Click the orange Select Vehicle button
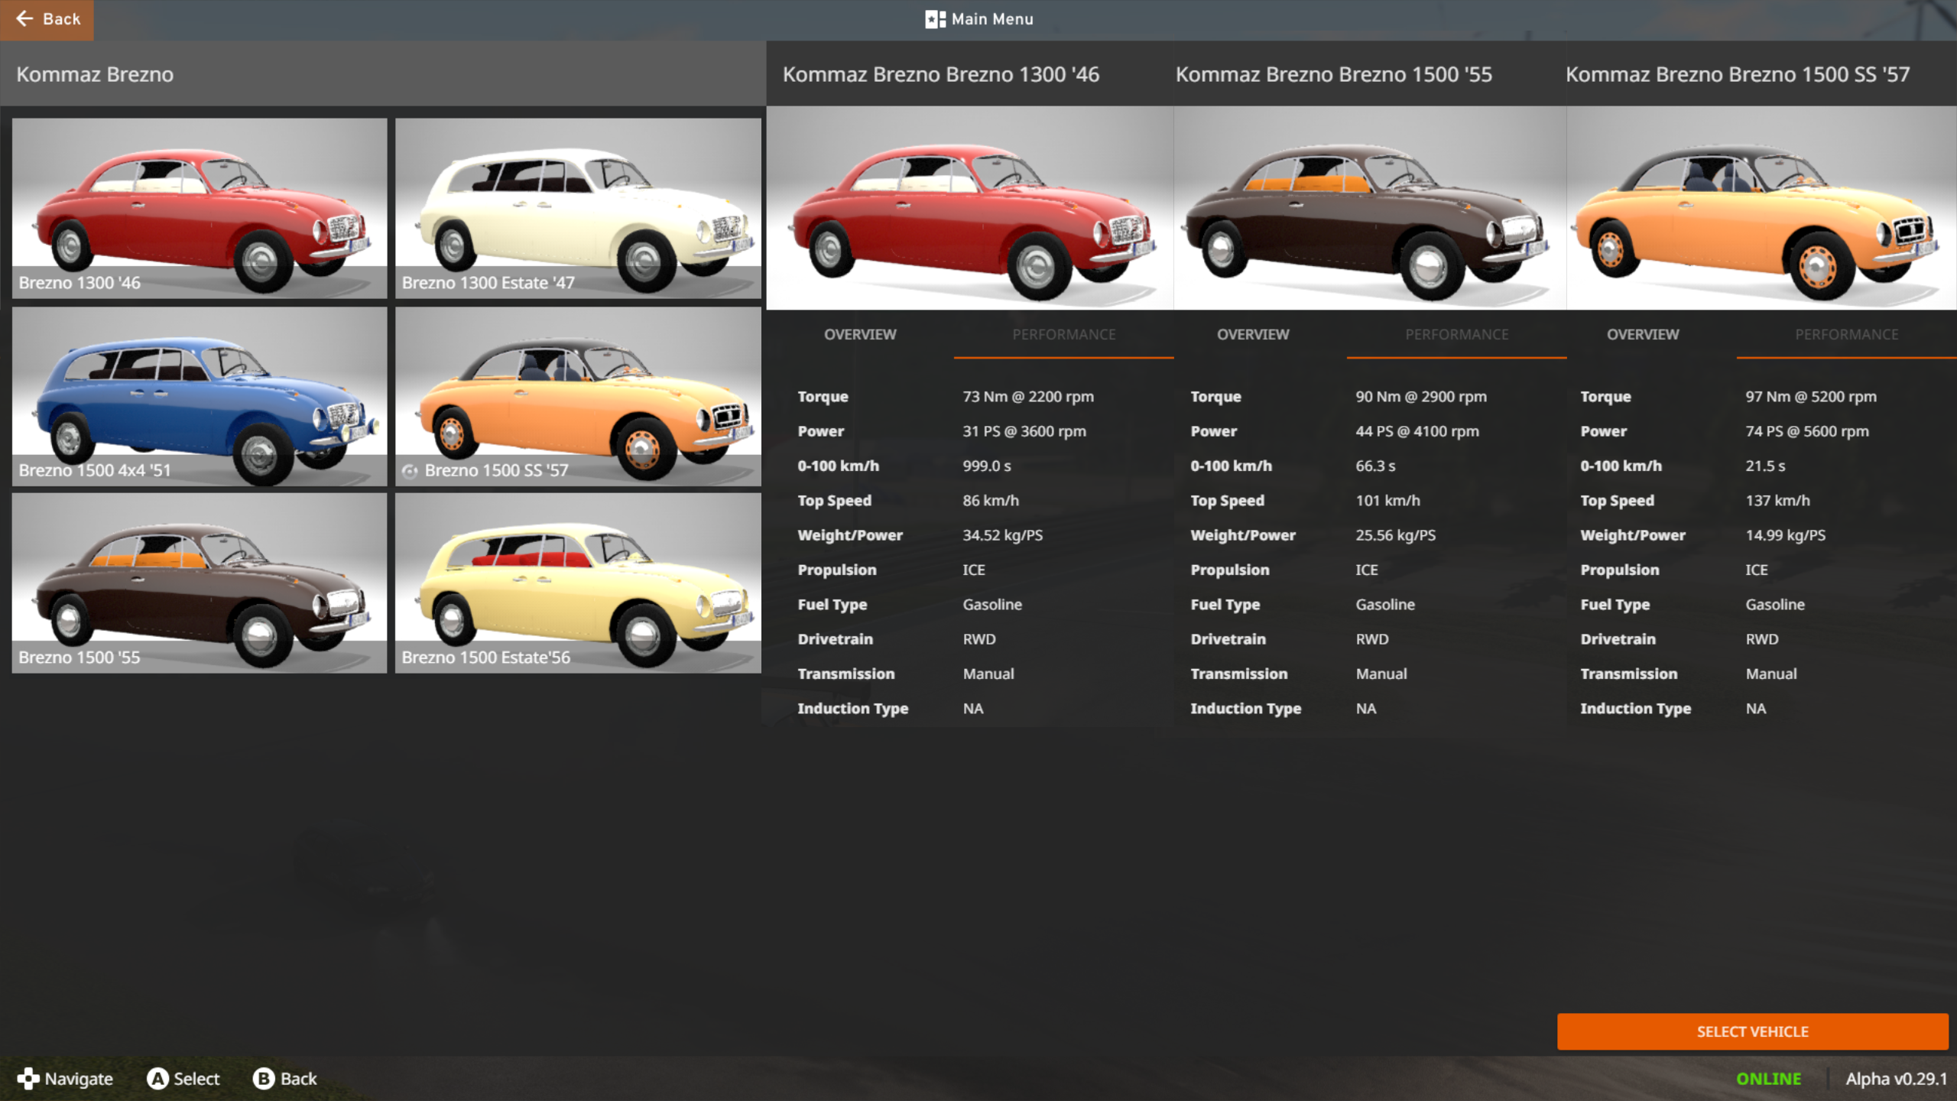Screen dimensions: 1957x1101 point(1752,1031)
